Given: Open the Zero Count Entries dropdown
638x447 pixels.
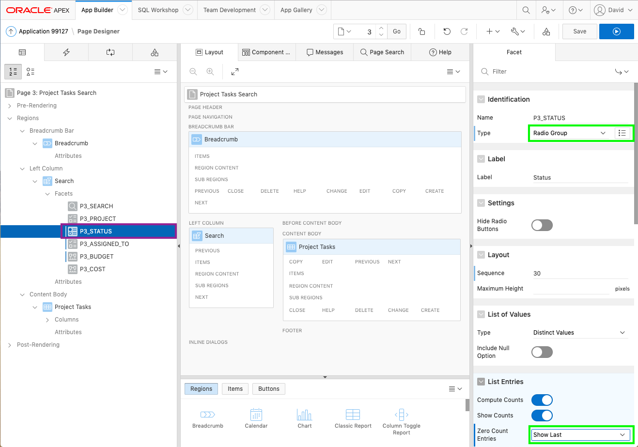Looking at the screenshot, I should click(x=579, y=435).
